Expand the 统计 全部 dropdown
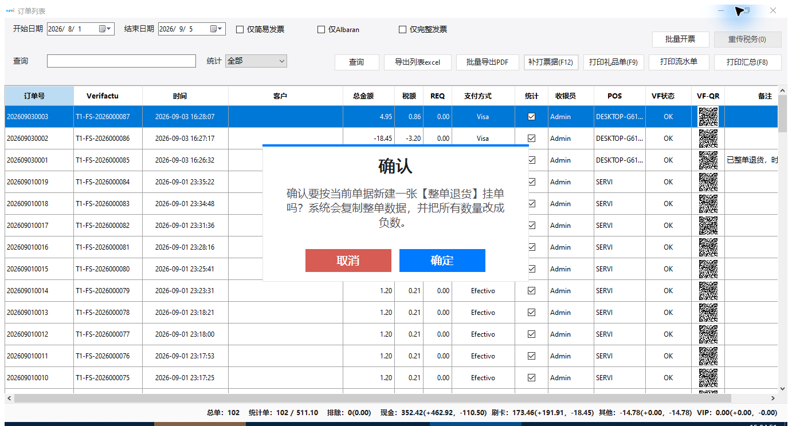 tap(256, 61)
